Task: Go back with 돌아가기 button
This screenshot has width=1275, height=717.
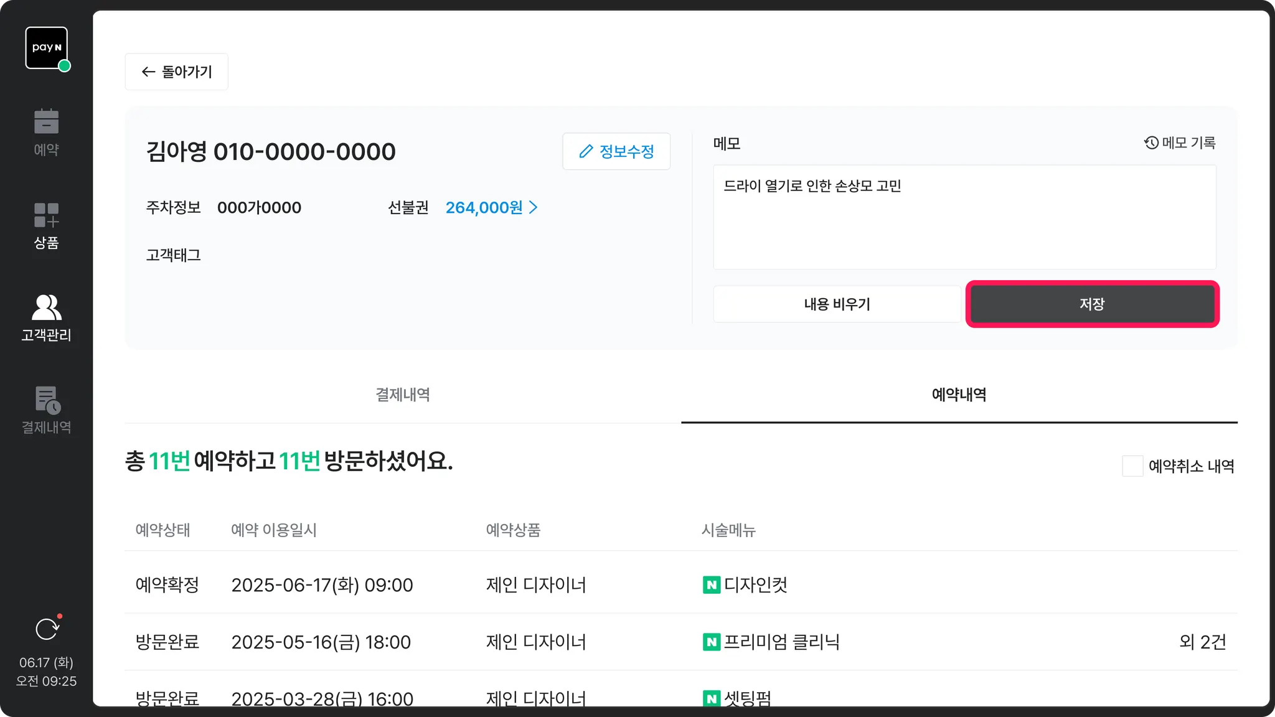Action: point(176,72)
